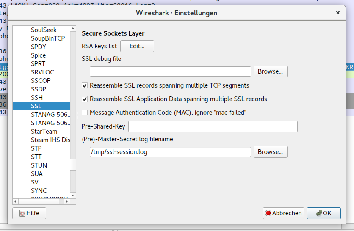Close the Einstellungen dialog with X

tap(338, 13)
